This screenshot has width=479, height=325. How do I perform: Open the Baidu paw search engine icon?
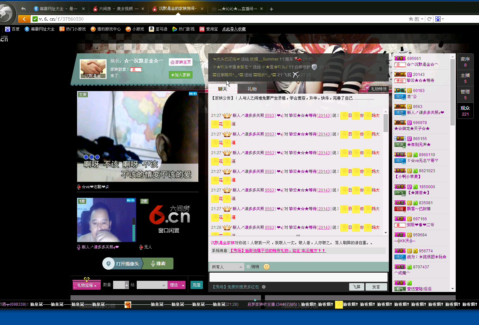(x=438, y=19)
